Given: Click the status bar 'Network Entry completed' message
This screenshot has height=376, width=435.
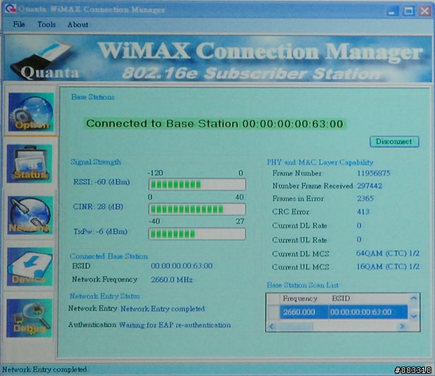Looking at the screenshot, I should pos(44,369).
